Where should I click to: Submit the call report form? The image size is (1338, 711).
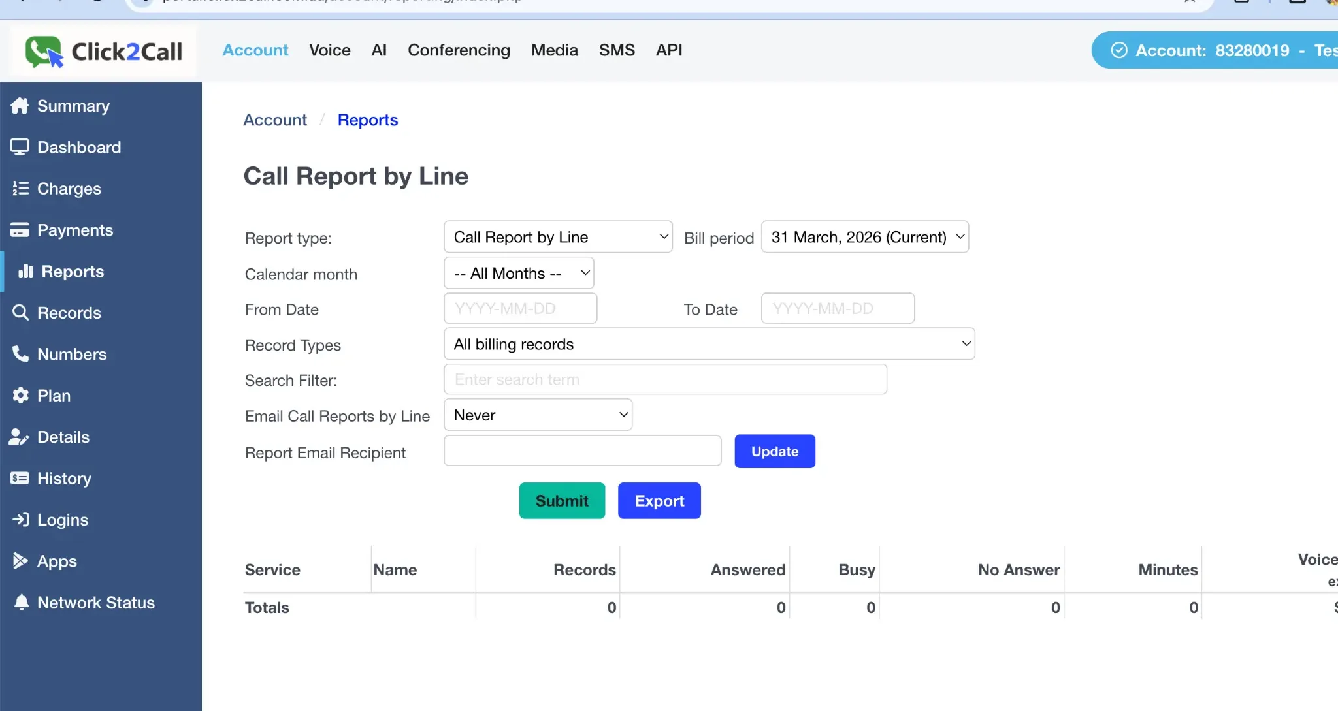click(x=561, y=501)
